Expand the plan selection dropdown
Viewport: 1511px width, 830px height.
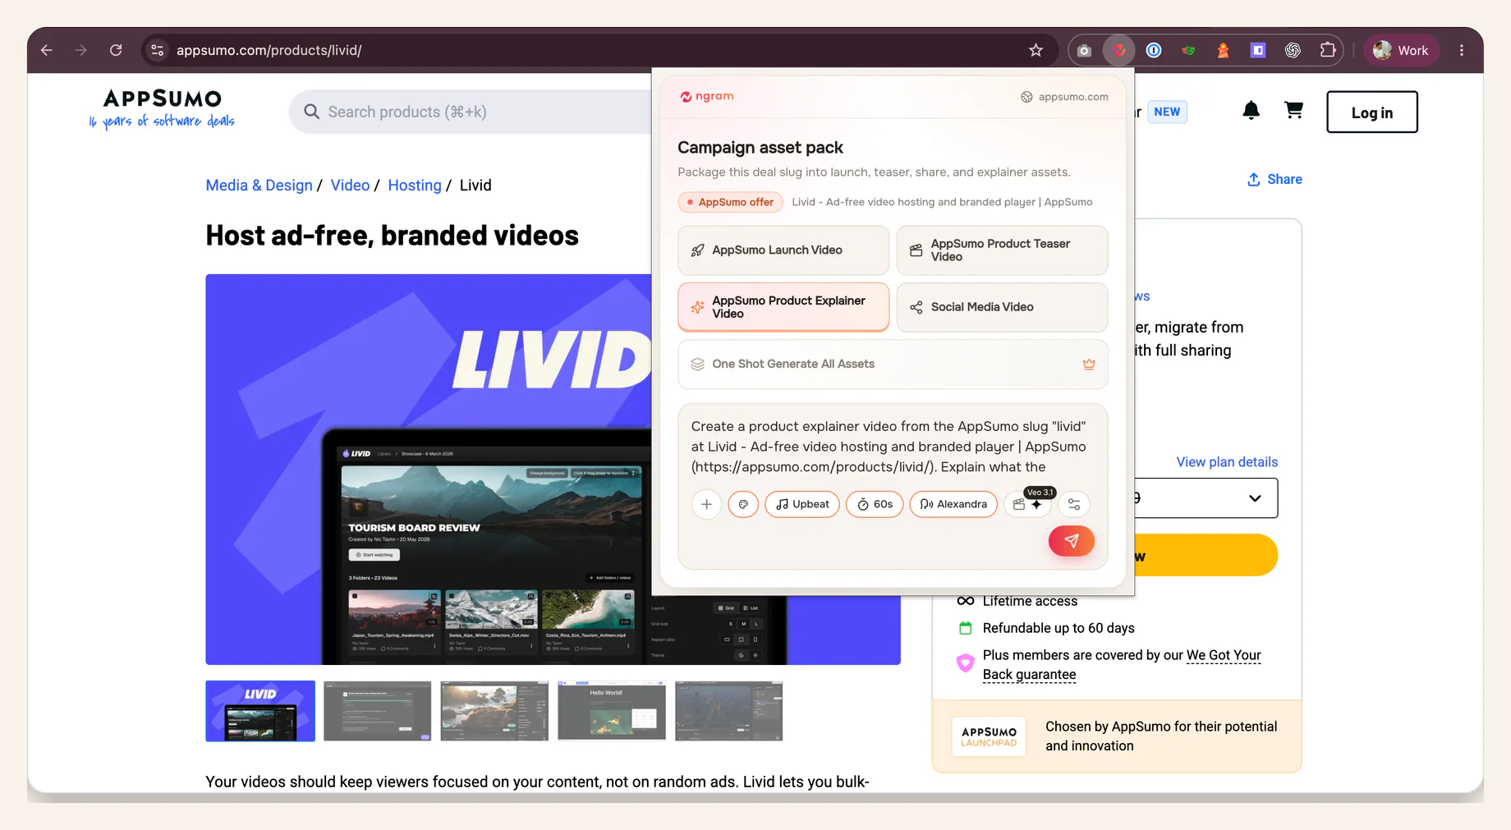[x=1206, y=498]
